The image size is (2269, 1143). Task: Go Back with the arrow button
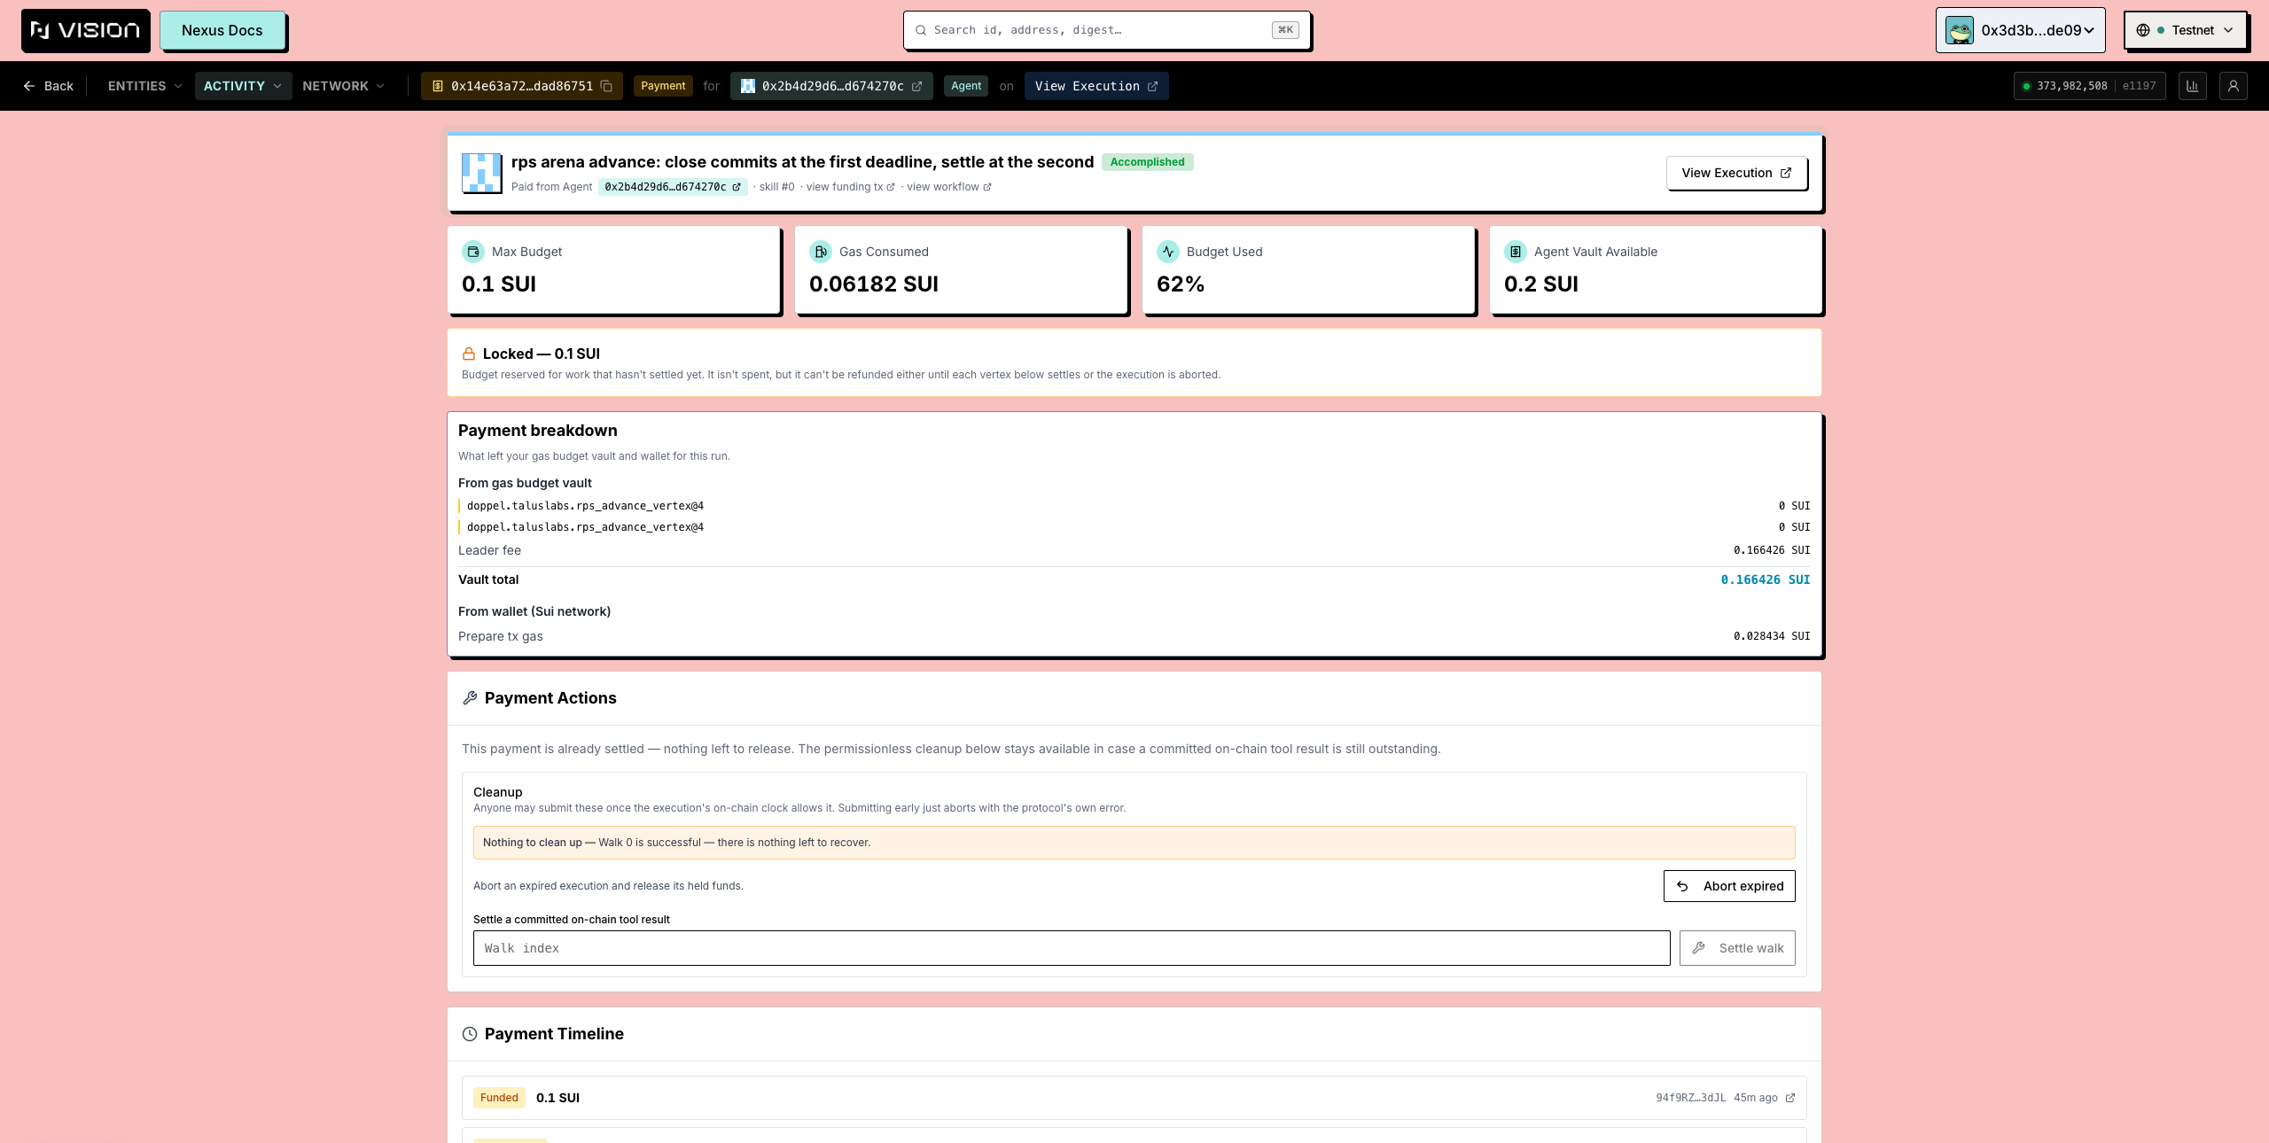click(x=48, y=86)
